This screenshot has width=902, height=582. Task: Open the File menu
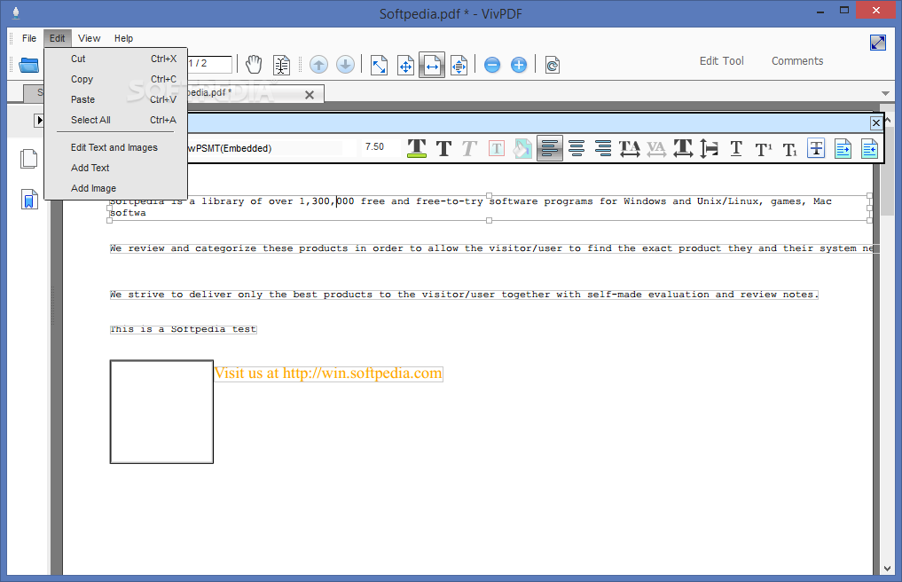tap(28, 38)
